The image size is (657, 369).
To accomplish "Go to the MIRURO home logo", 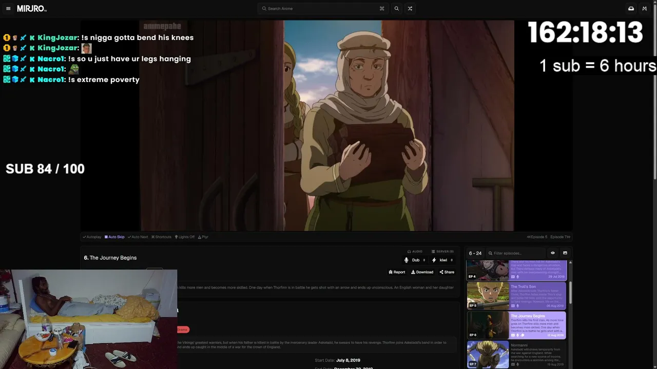I will [x=31, y=9].
